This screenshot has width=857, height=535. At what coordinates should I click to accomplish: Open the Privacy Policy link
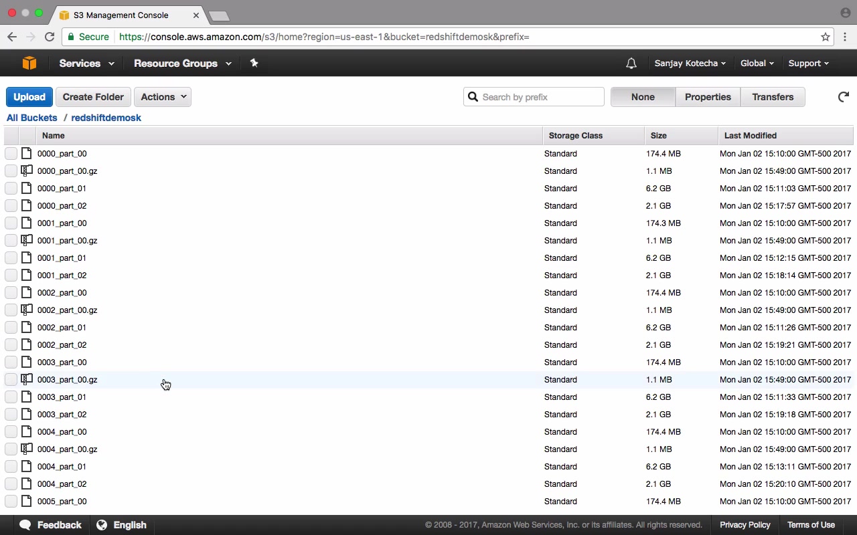coord(745,525)
